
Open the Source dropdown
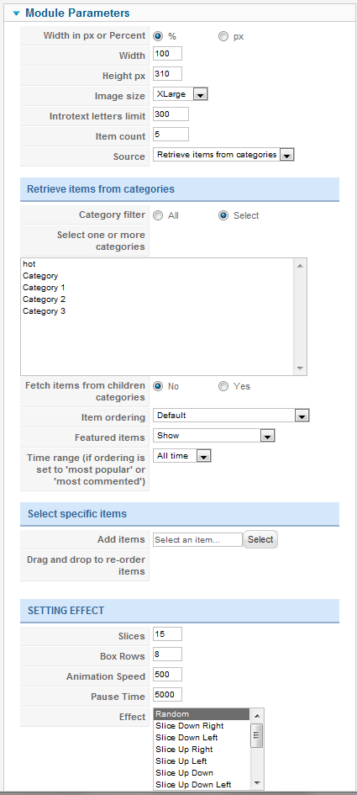click(x=223, y=155)
